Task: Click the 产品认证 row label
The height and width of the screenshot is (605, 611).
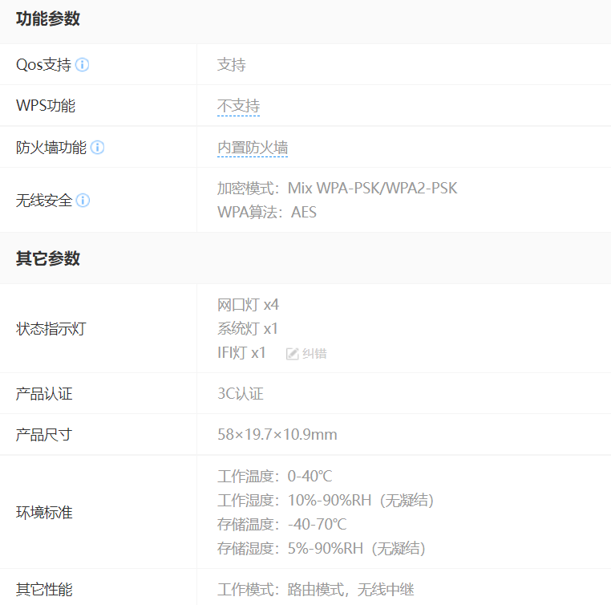Action: point(44,394)
